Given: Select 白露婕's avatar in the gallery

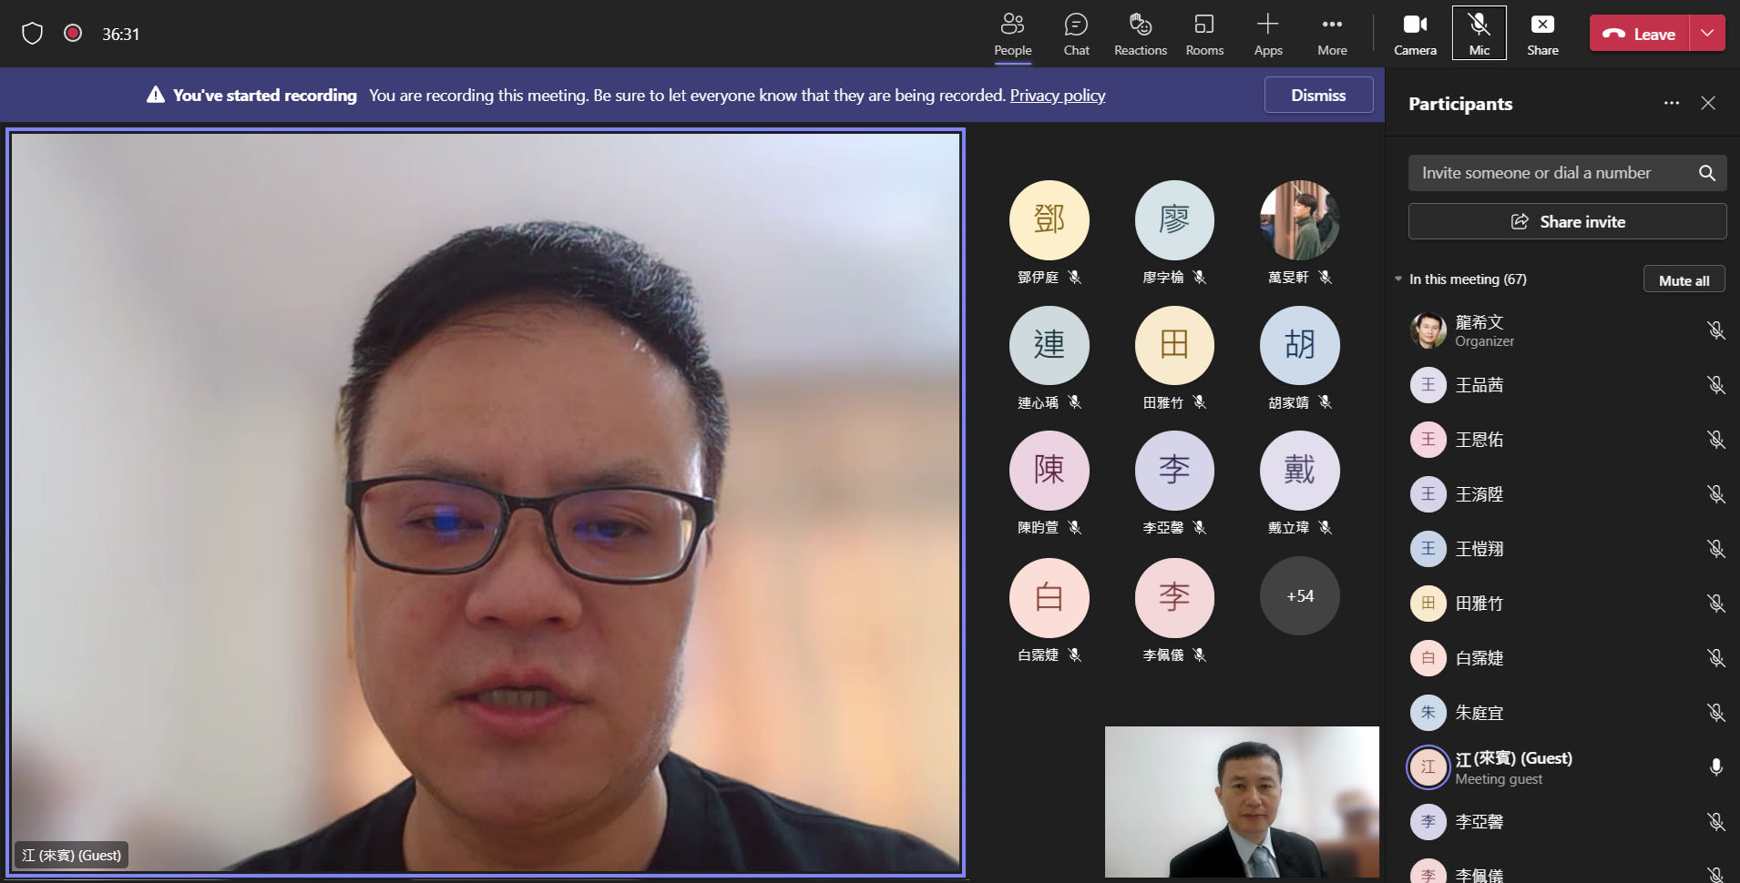Looking at the screenshot, I should [x=1049, y=598].
